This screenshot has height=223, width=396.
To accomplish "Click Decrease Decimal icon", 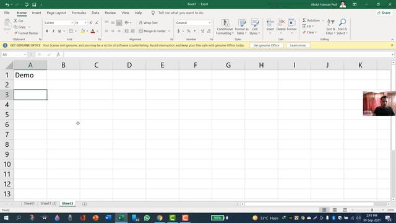I will [x=209, y=31].
